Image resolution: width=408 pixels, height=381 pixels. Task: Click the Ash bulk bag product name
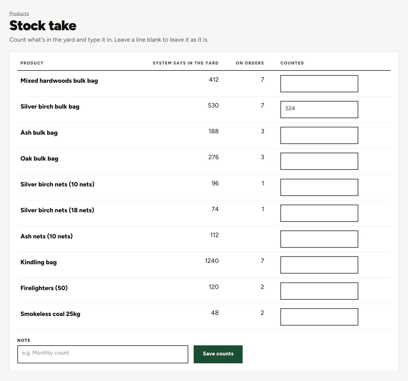click(x=39, y=133)
